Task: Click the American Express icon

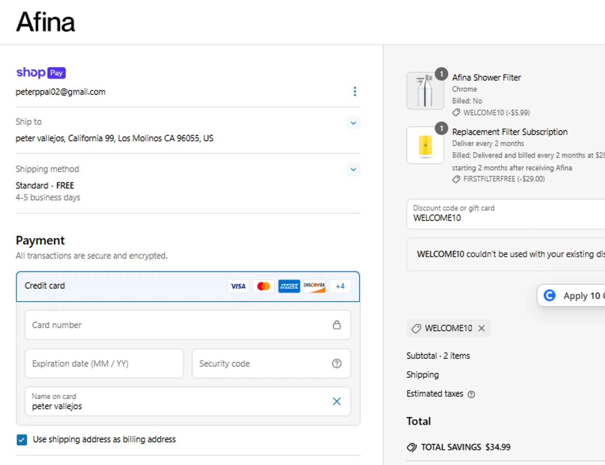Action: coord(289,286)
